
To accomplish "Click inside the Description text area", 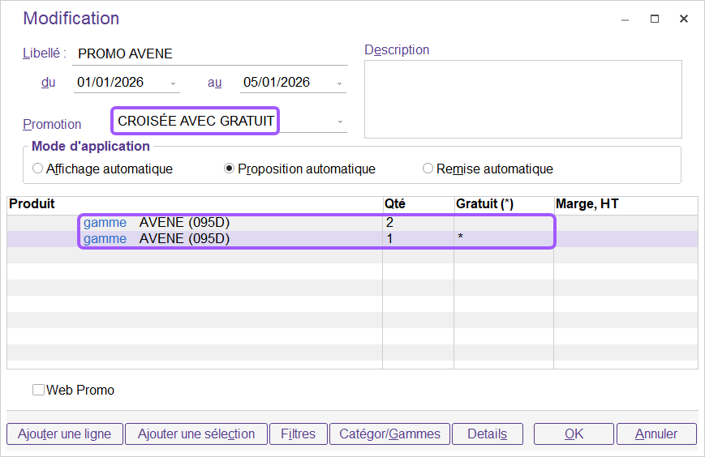I will pyautogui.click(x=522, y=99).
